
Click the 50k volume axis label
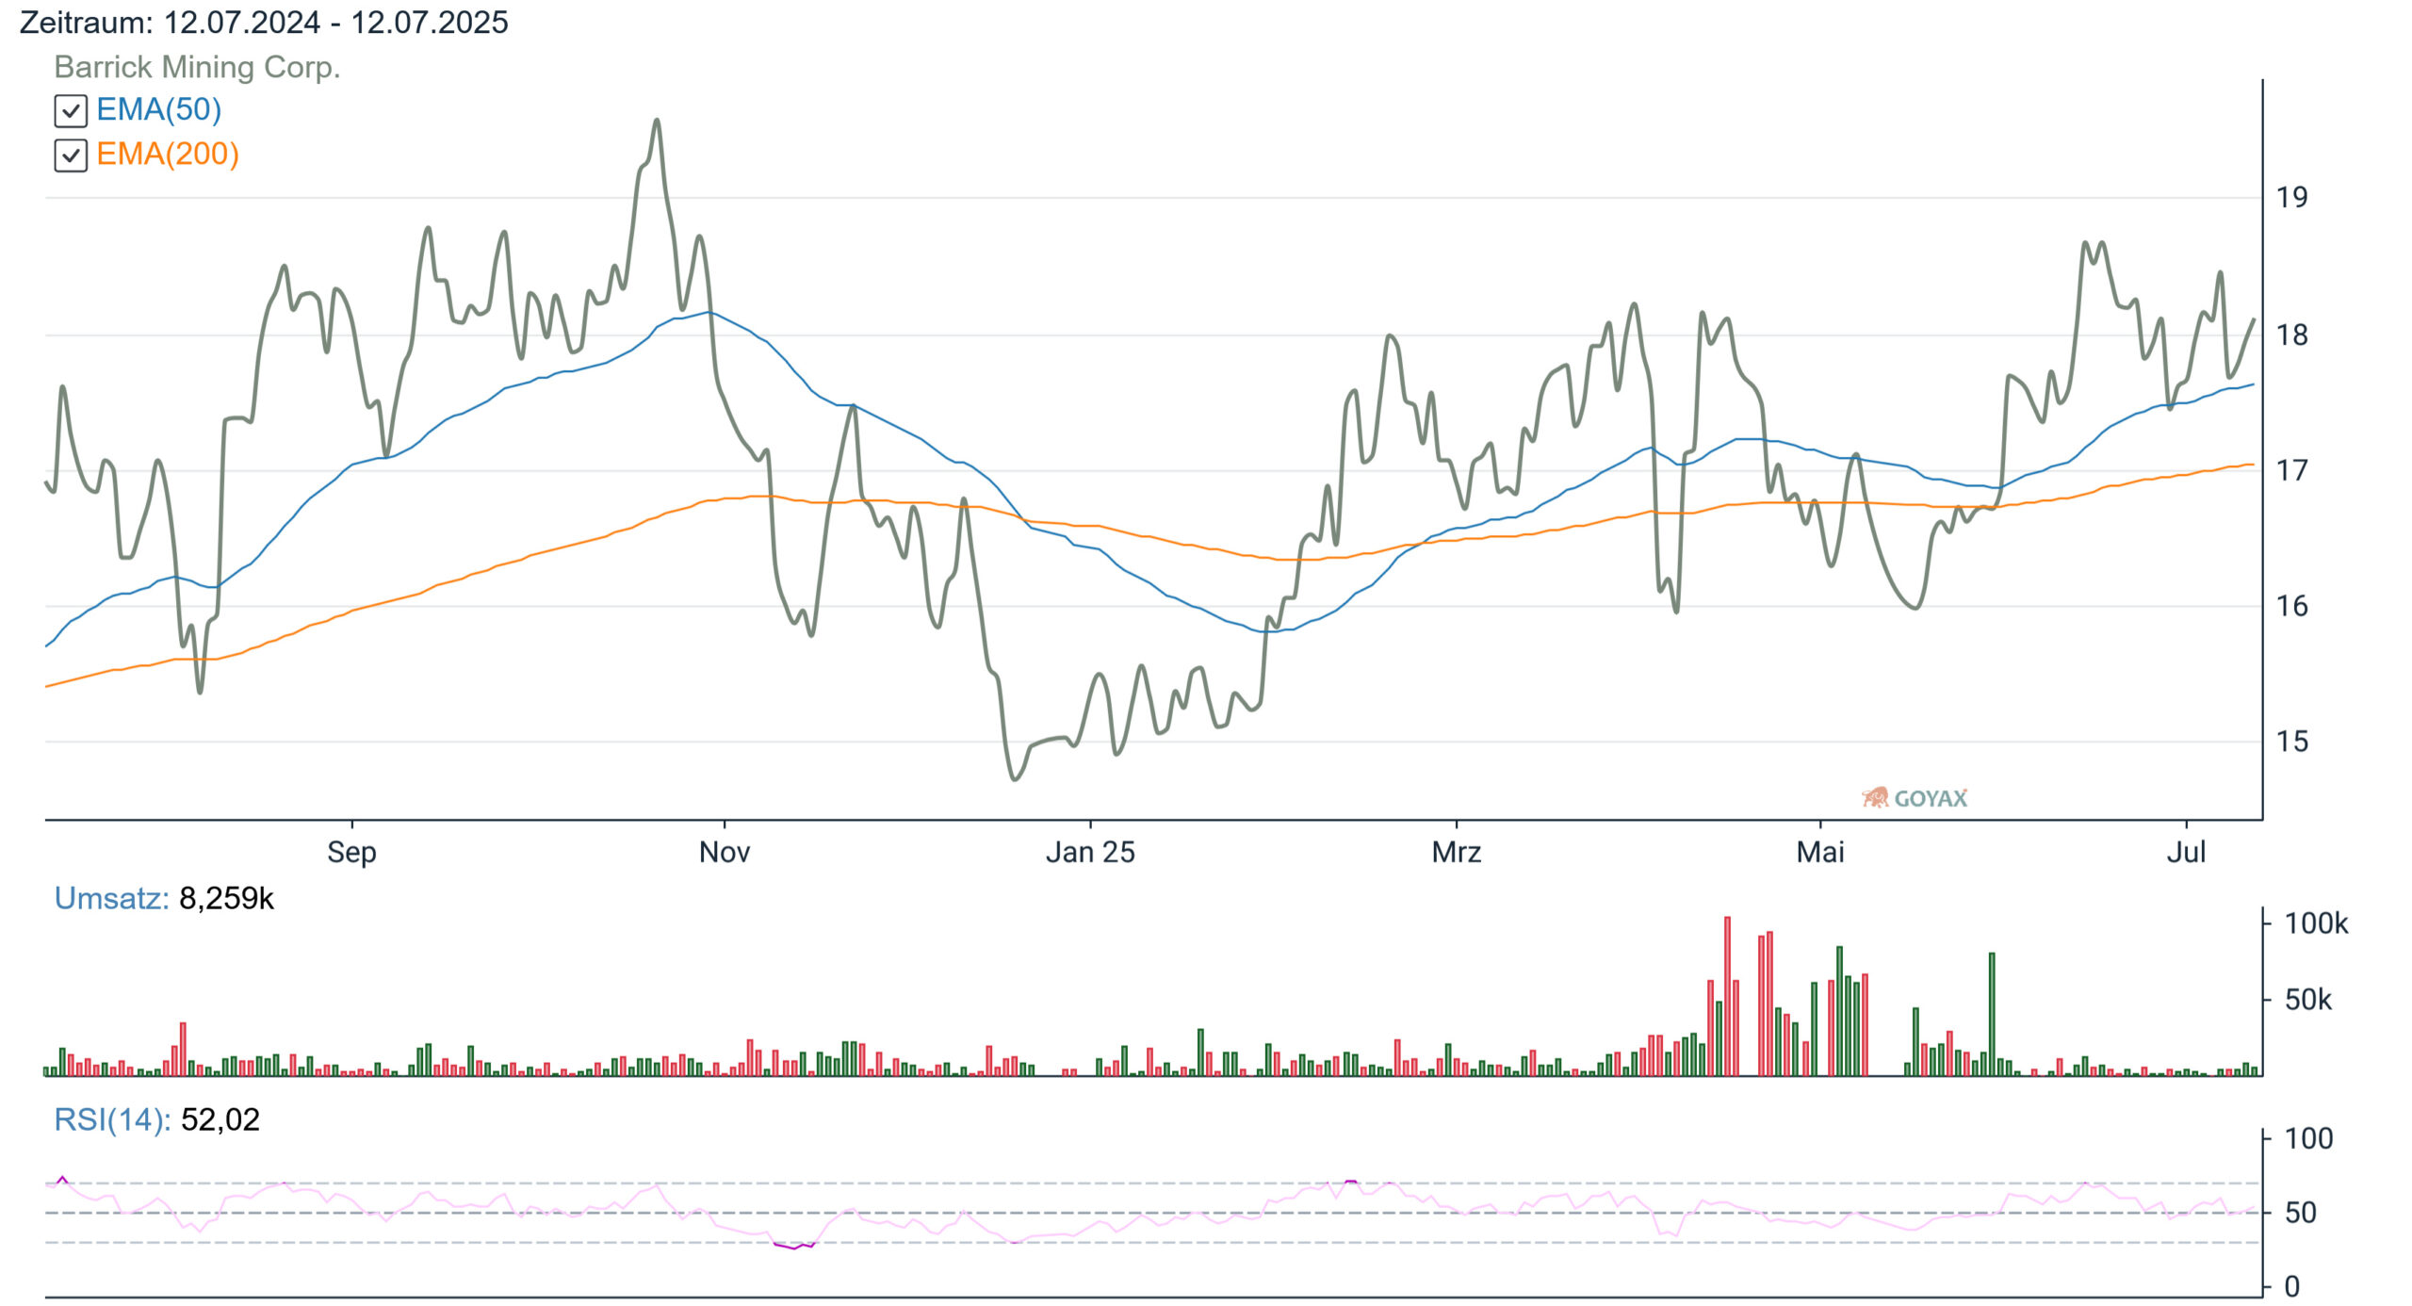point(2308,1000)
